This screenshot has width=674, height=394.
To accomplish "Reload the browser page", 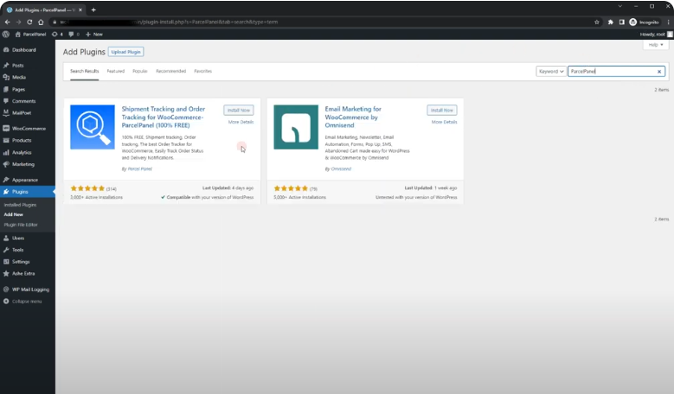I will tap(29, 22).
